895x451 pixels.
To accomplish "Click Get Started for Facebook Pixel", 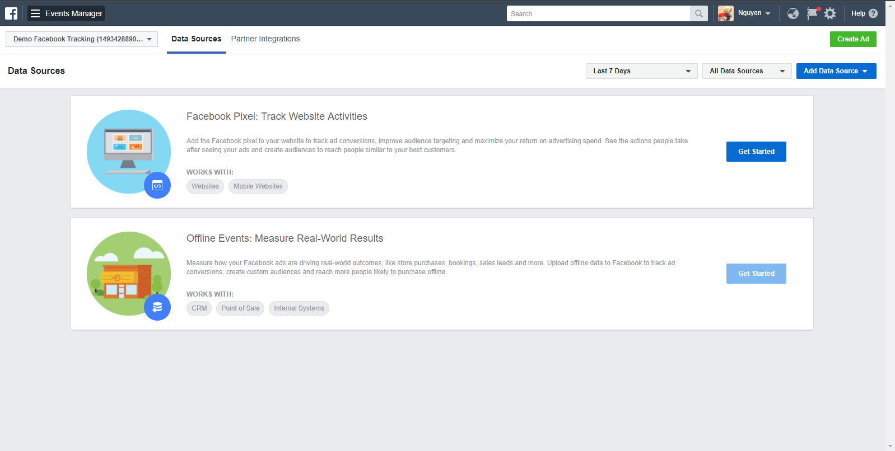I will [756, 152].
